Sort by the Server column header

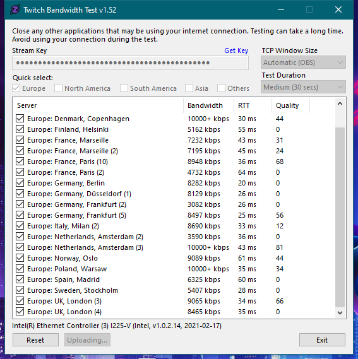98,105
